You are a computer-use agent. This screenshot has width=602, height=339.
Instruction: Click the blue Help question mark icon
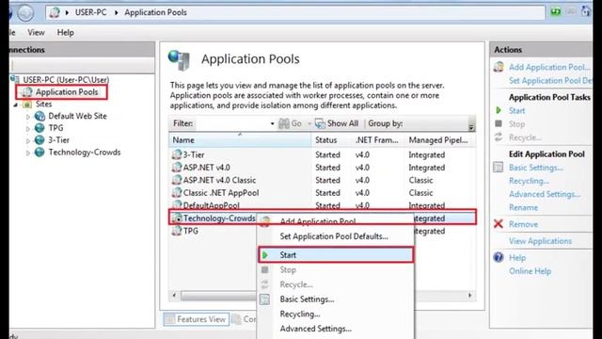point(499,257)
